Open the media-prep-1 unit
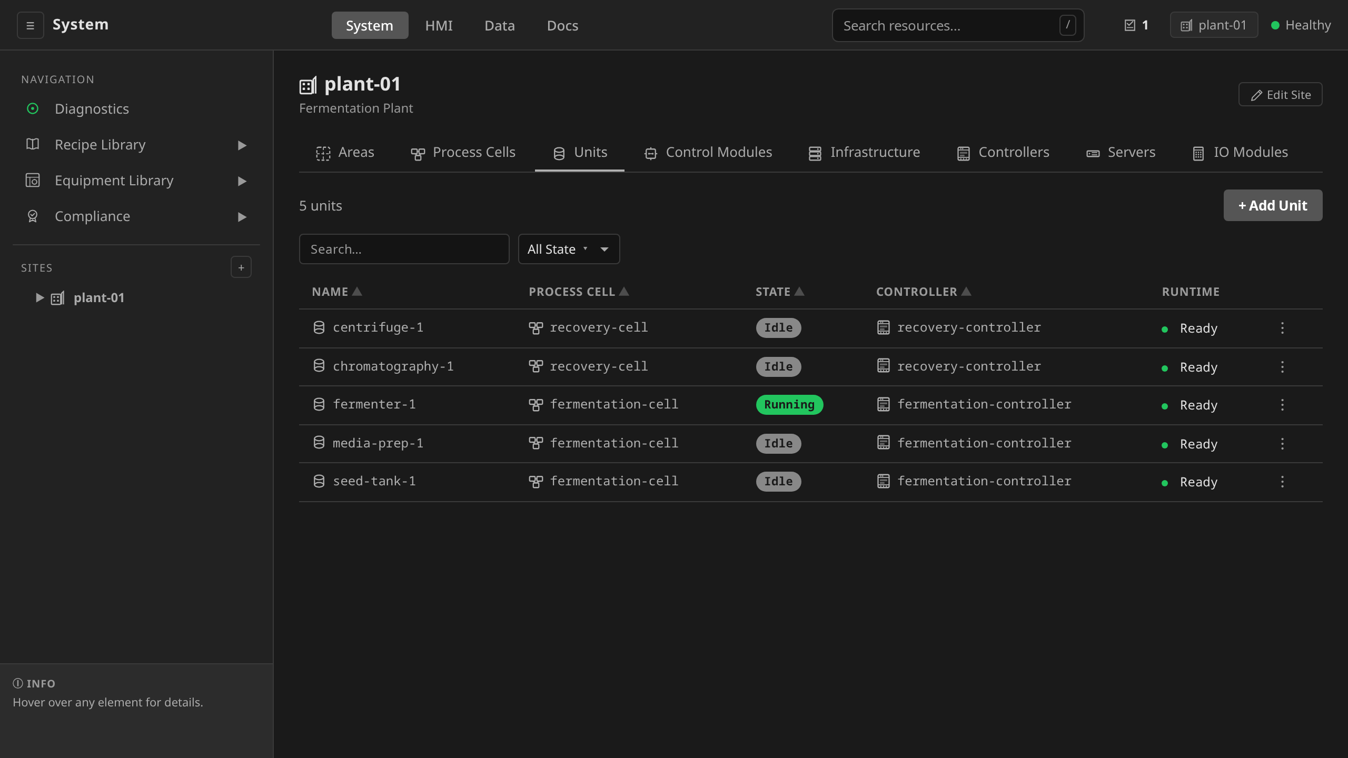 click(x=378, y=443)
